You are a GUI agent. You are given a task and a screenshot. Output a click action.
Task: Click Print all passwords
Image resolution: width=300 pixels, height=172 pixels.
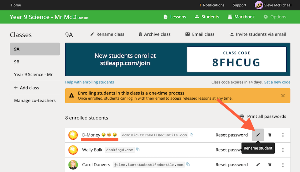[263, 116]
